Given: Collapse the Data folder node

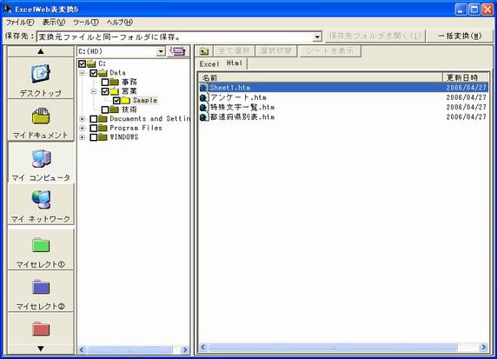Looking at the screenshot, I should [82, 73].
